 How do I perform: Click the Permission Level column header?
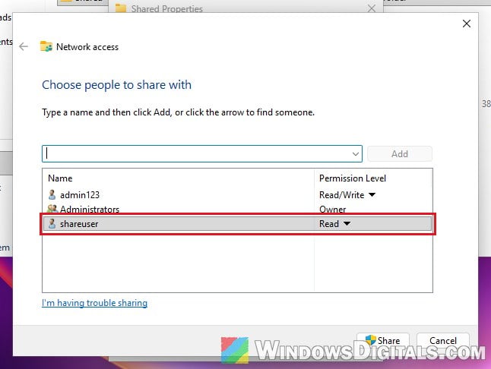pos(353,178)
